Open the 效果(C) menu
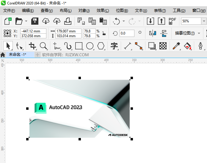The height and width of the screenshot is (163, 207). (x=103, y=10)
